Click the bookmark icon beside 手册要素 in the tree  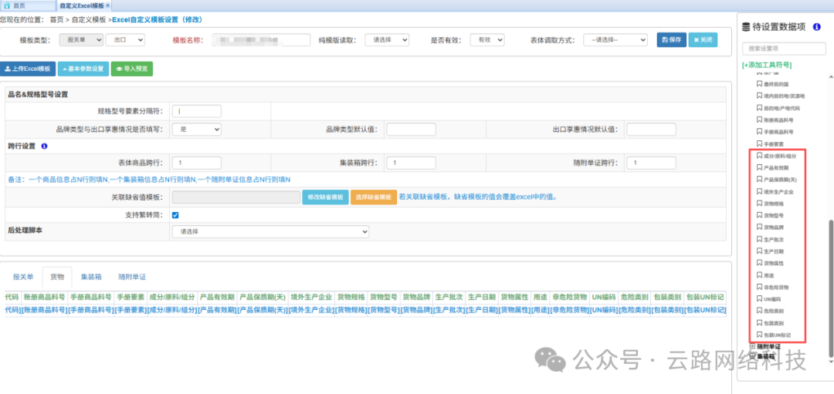760,144
